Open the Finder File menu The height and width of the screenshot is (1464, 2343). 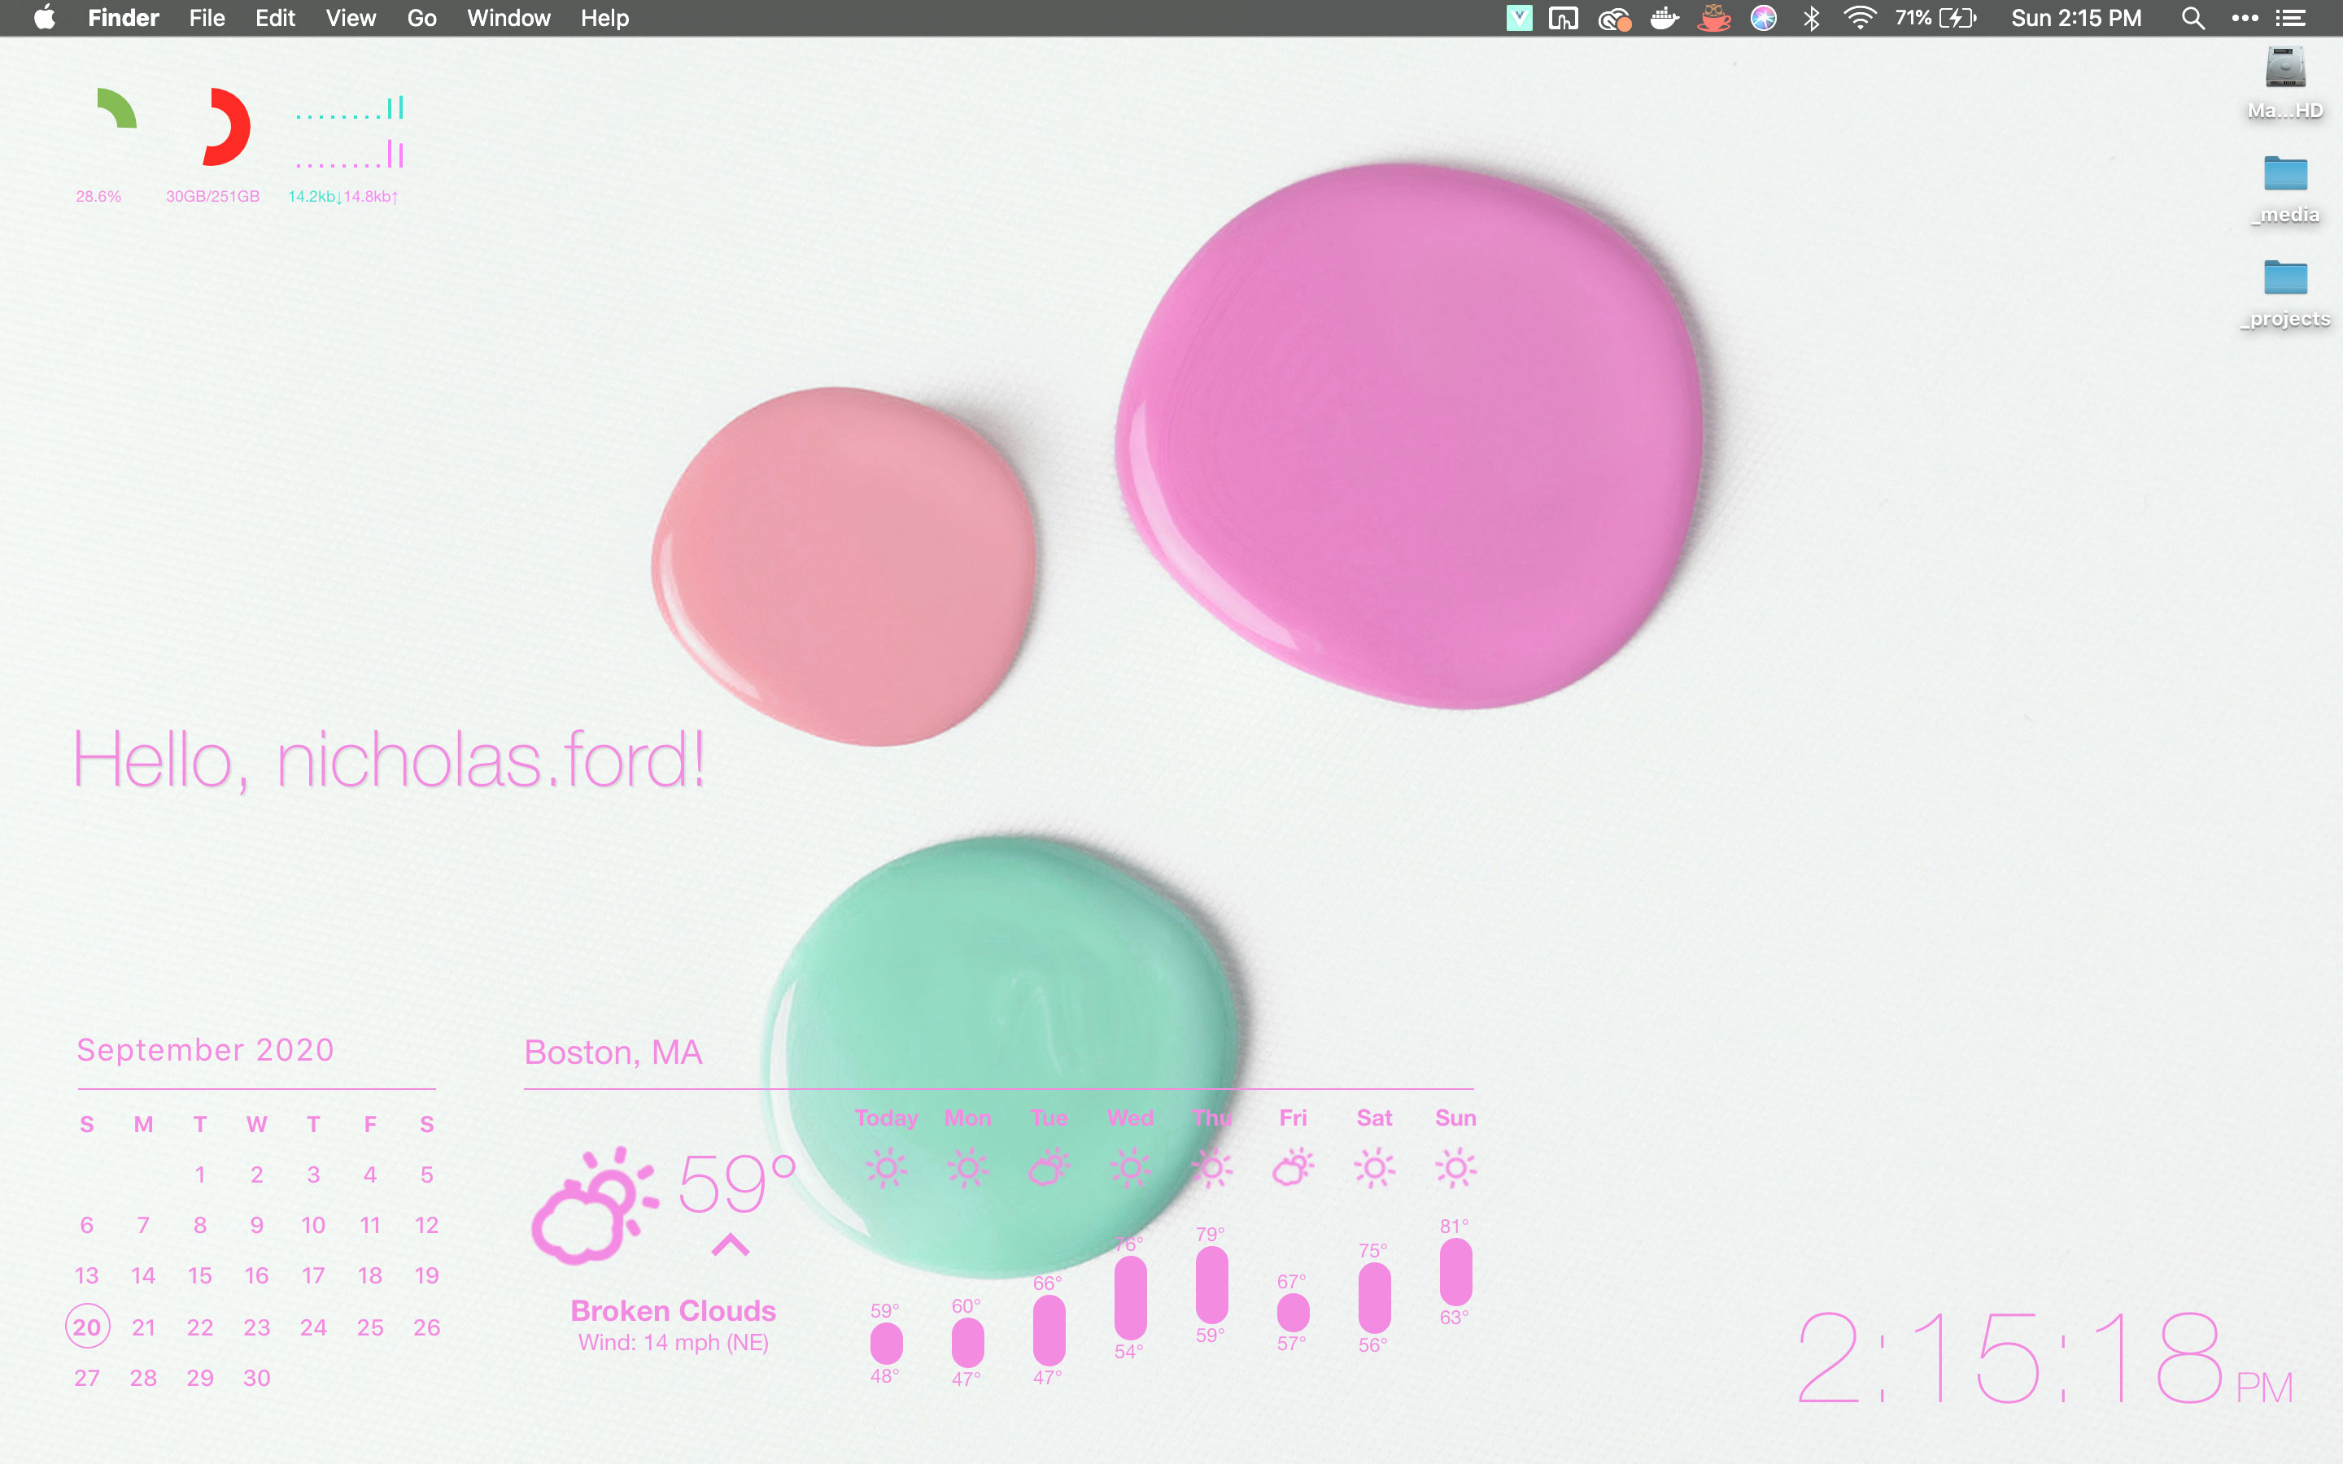[206, 19]
